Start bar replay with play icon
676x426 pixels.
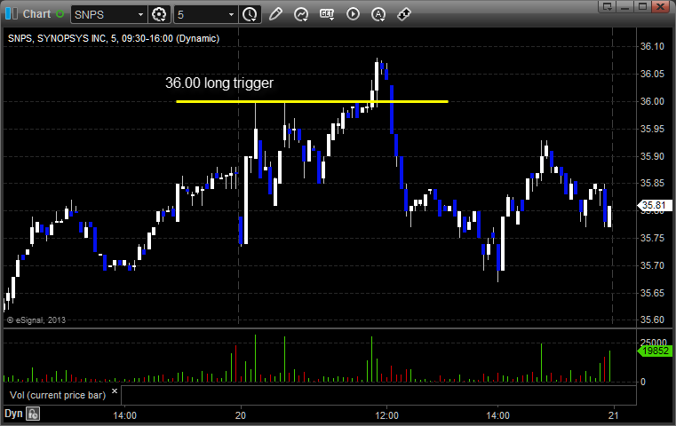353,14
